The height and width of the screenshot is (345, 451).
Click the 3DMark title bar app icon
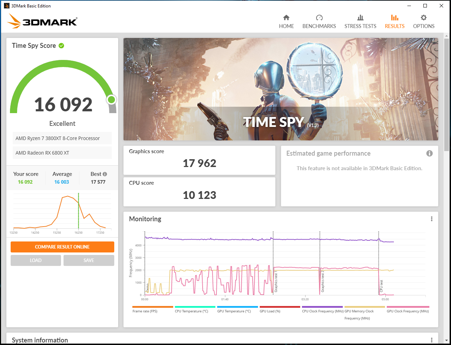pos(6,6)
